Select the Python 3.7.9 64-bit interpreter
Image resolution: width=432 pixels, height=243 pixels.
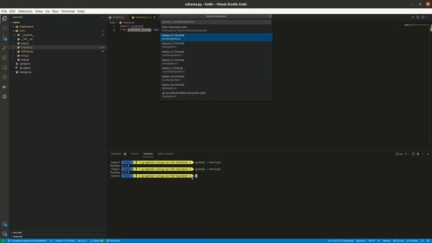point(216,70)
